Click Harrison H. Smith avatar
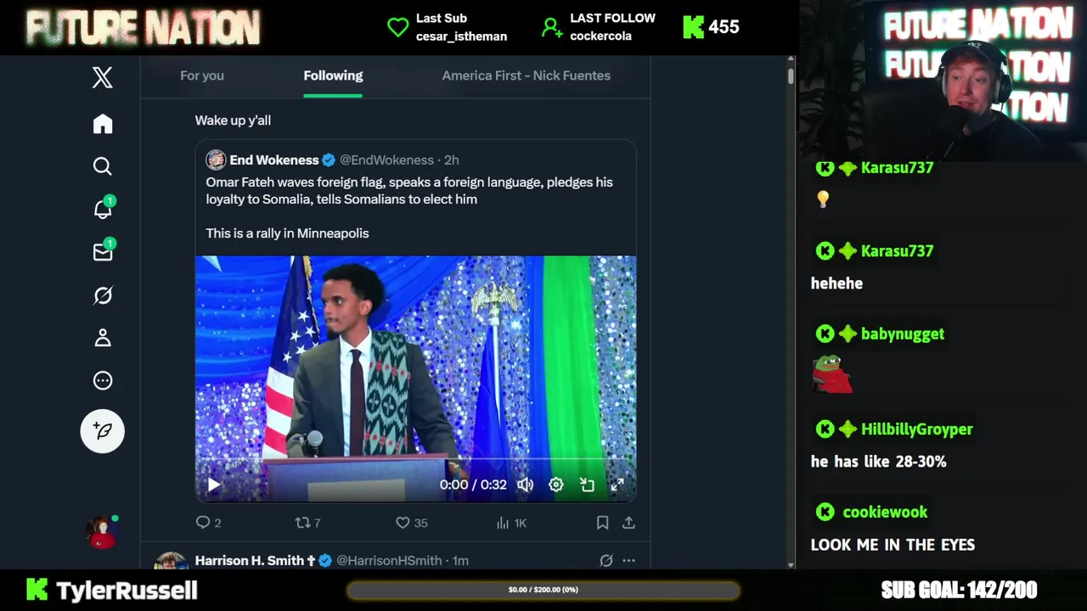Screen dimensions: 1087x611 [x=171, y=562]
